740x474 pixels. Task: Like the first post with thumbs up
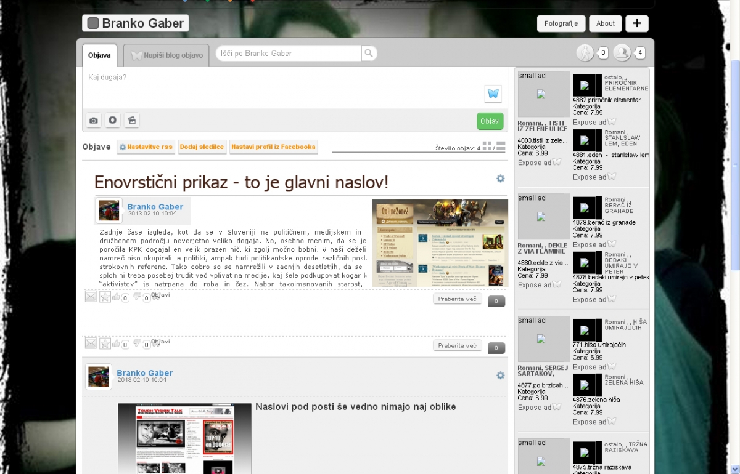(x=116, y=297)
